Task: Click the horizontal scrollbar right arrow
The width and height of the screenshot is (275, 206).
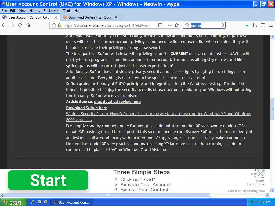Action: pyautogui.click(x=267, y=195)
